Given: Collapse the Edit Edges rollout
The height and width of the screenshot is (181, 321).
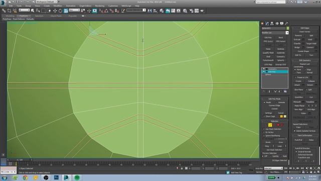Looking at the screenshot, I should [x=305, y=28].
